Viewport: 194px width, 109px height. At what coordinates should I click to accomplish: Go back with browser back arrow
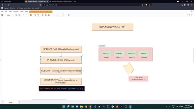point(2,5)
